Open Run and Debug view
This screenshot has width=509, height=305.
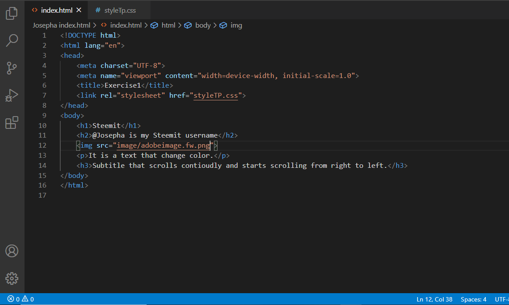click(12, 95)
